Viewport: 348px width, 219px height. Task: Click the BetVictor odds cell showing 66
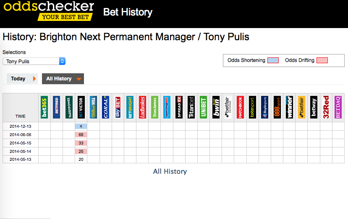coord(81,135)
